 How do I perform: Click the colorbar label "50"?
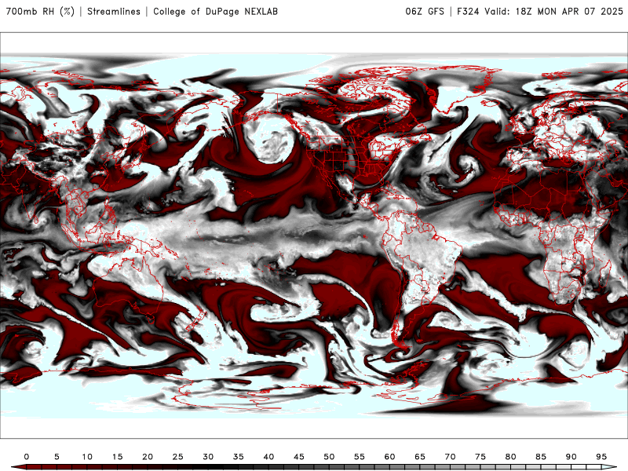tap(329, 457)
